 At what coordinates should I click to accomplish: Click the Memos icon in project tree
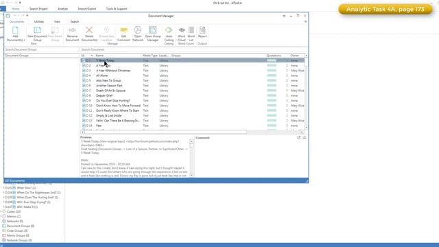(4, 217)
